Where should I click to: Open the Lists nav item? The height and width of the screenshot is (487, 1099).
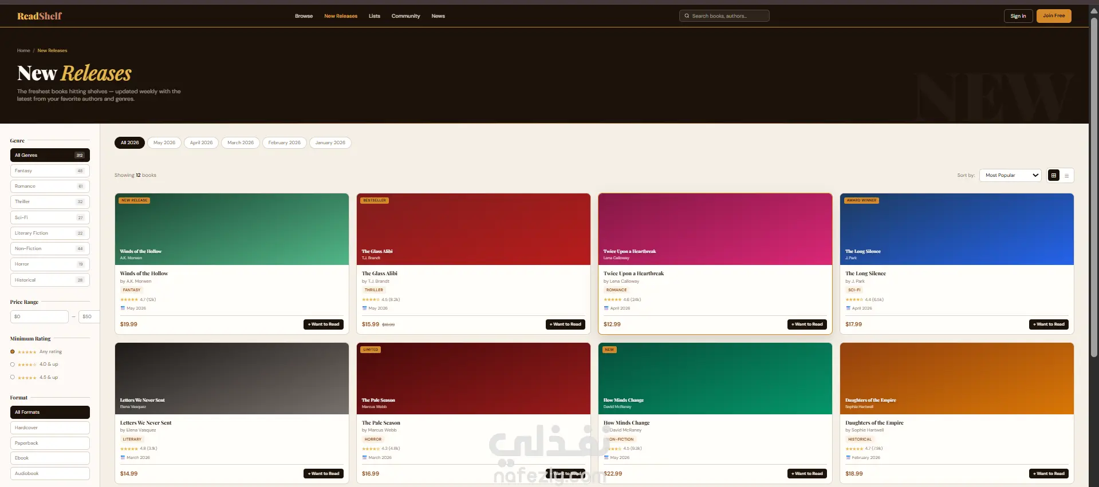tap(375, 16)
